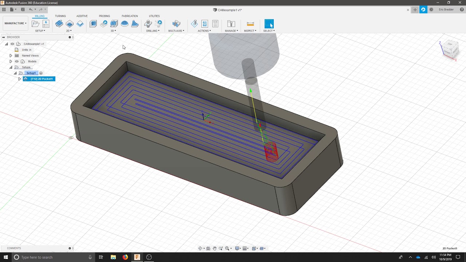Expand the Named Views tree node
Viewport: 466px width, 262px height.
click(x=11, y=56)
